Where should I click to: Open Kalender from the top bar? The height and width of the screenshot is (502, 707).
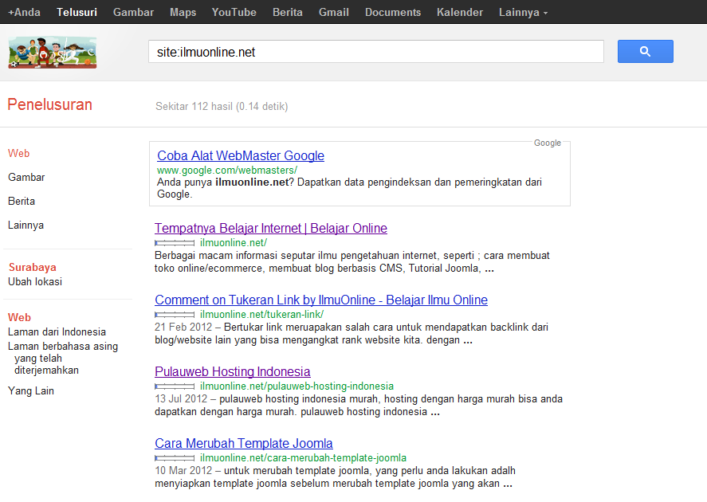pos(459,12)
